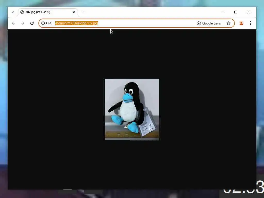Open the profile avatar menu

click(x=241, y=23)
